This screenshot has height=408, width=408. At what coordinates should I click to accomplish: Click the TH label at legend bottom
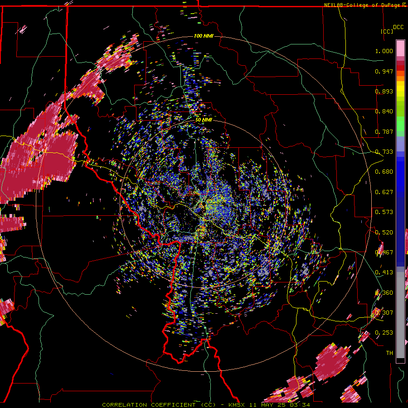coord(389,353)
